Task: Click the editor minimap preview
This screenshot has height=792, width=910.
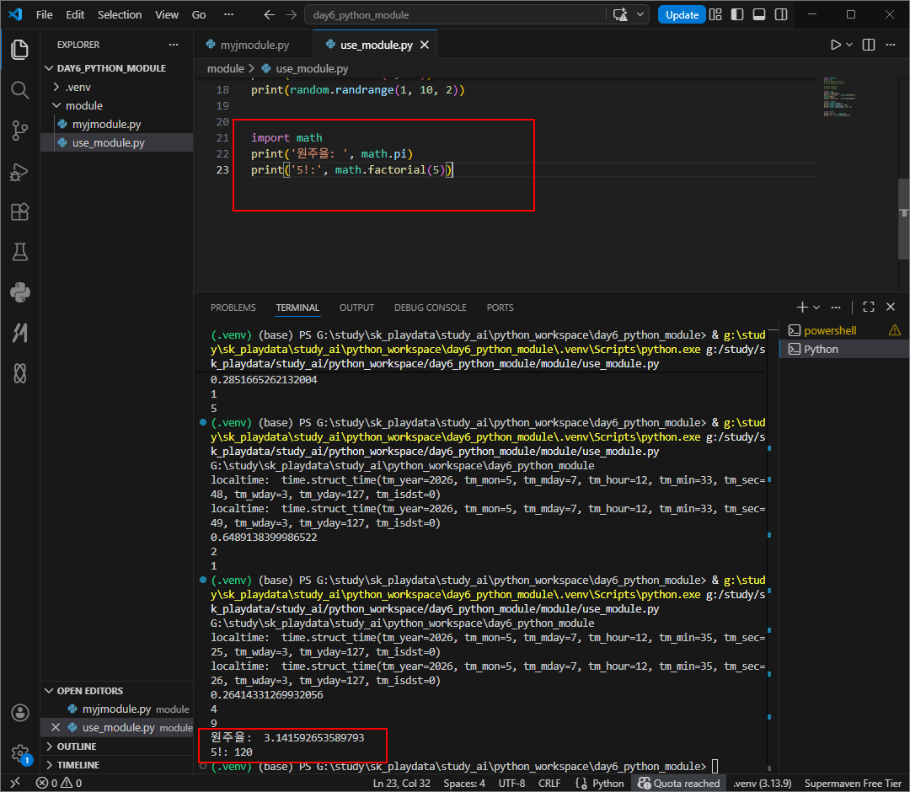Action: [838, 97]
